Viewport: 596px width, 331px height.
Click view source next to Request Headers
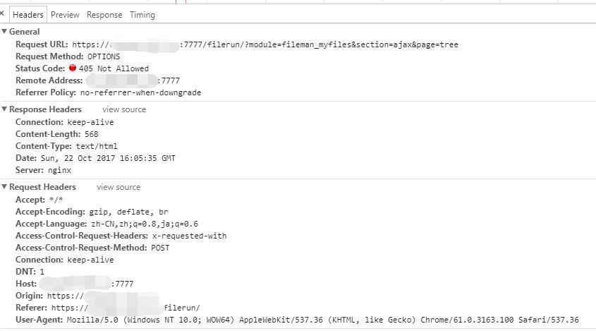(118, 187)
